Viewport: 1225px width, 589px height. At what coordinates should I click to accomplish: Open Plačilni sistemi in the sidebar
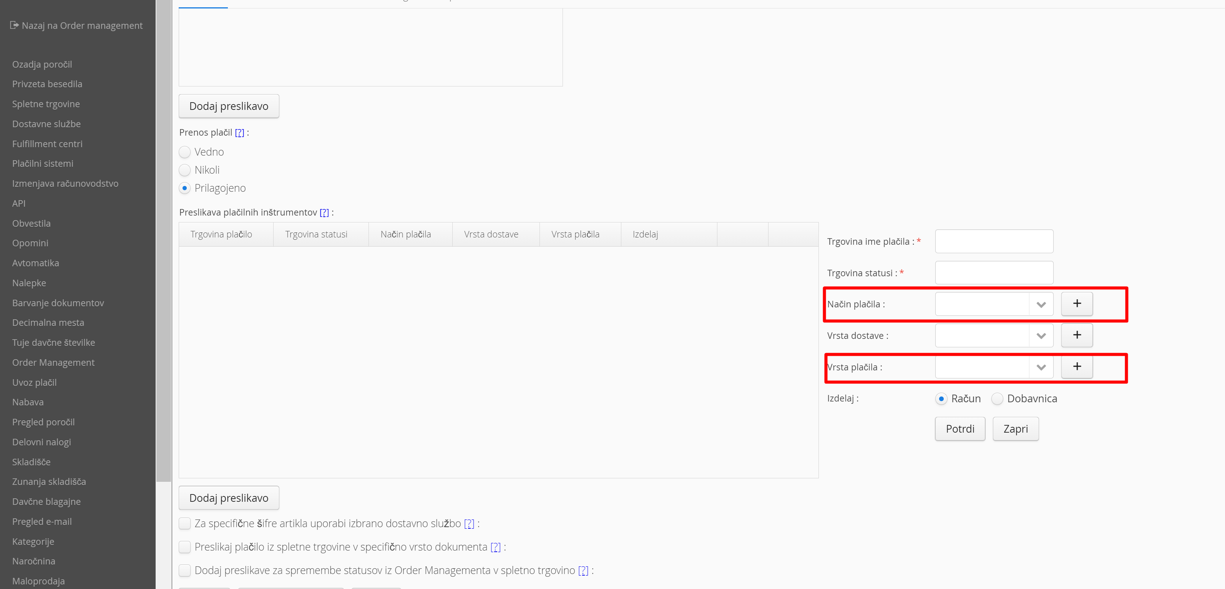coord(43,164)
